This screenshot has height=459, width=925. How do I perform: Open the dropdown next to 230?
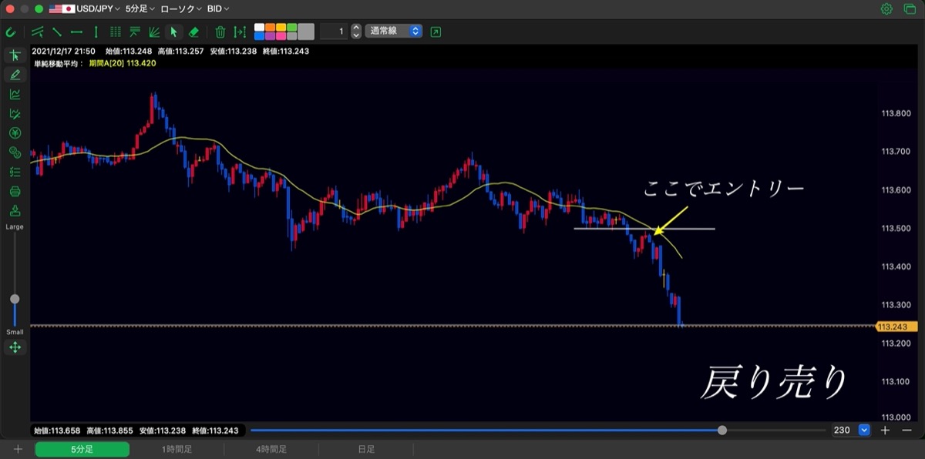coord(864,430)
